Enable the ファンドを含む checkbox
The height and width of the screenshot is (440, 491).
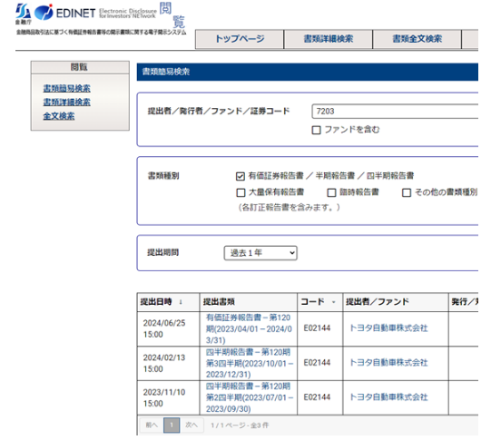316,130
